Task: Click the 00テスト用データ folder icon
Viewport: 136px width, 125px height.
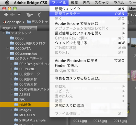Action: pos(12,58)
